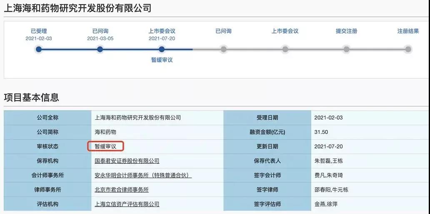430x214 pixels.
Task: Select the full company name cell in the table
Action: tap(157, 118)
